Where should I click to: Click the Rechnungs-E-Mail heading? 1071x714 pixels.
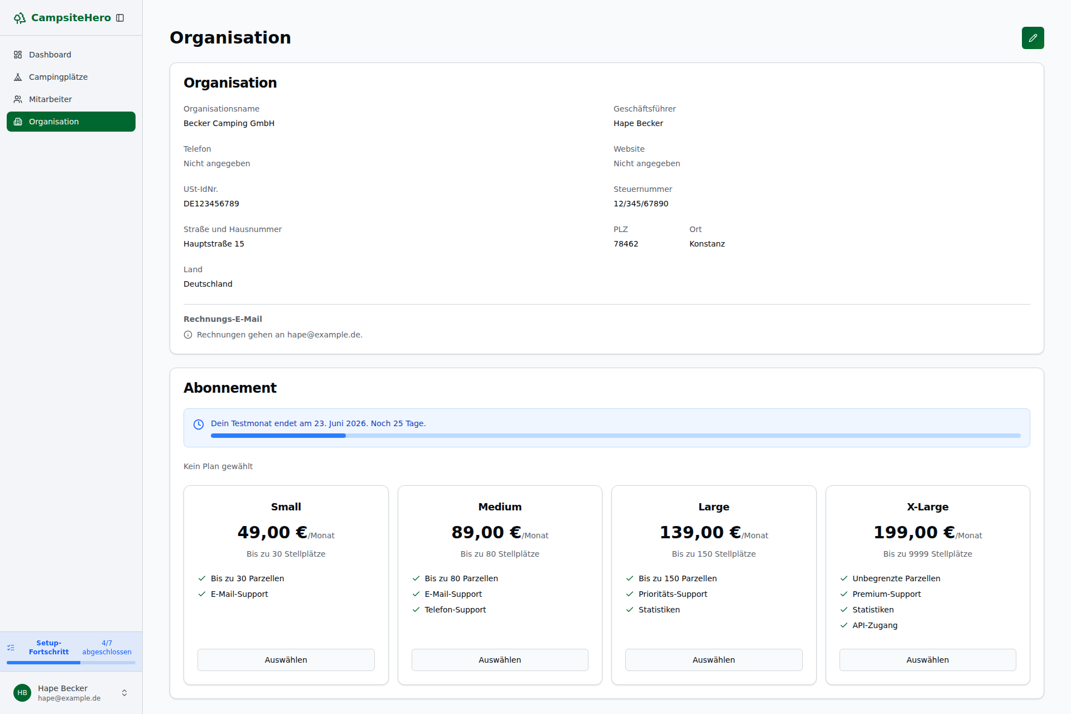pos(223,319)
